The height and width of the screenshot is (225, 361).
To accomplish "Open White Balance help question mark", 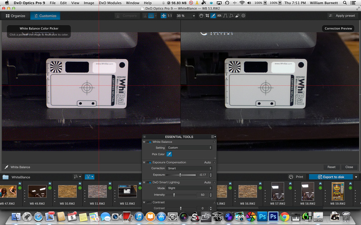I will (x=214, y=142).
